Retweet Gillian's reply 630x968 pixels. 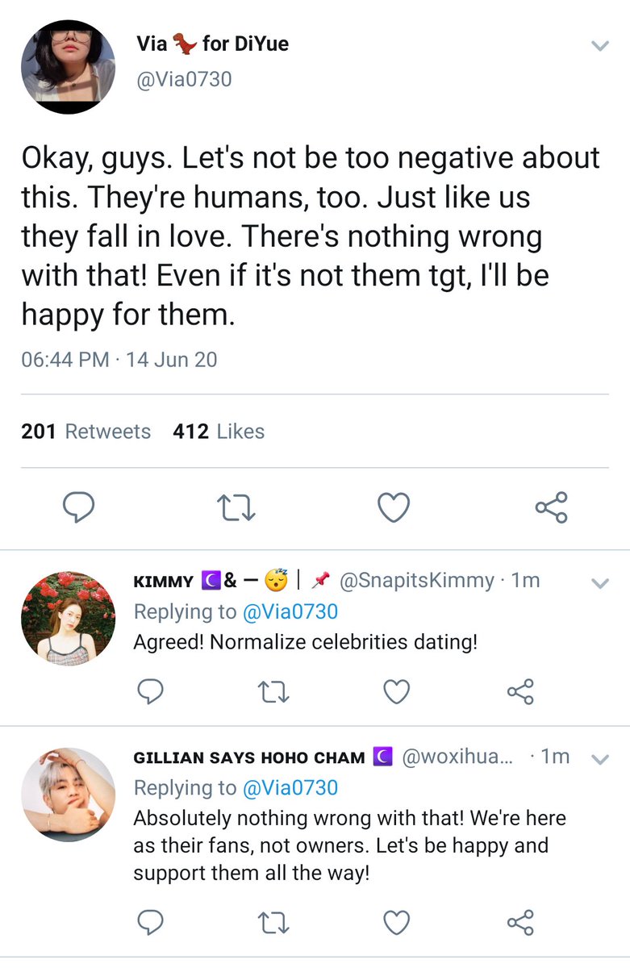pos(273,922)
